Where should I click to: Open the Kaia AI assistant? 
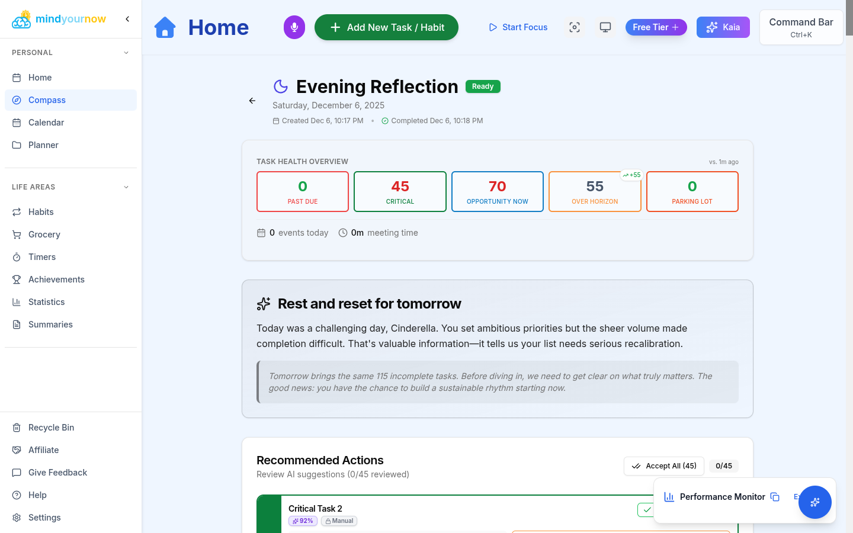click(x=723, y=27)
